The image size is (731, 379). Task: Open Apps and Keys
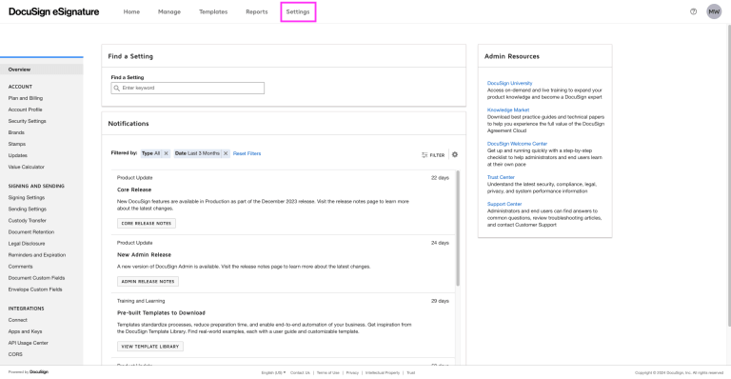point(25,331)
